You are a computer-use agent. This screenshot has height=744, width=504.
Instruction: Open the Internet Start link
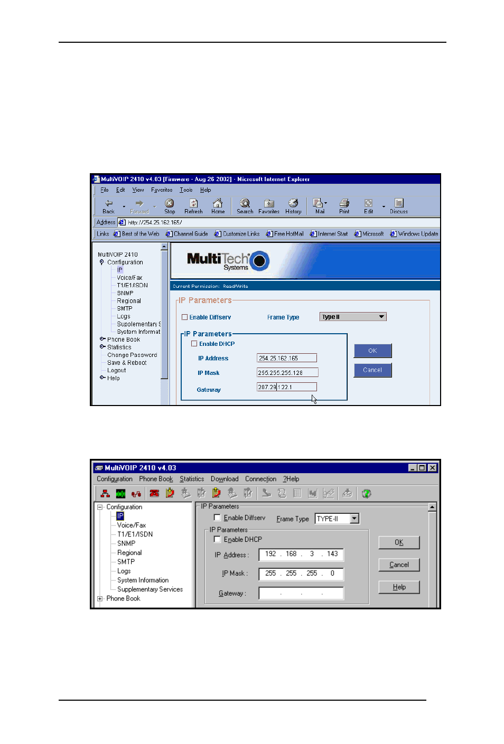pos(329,234)
